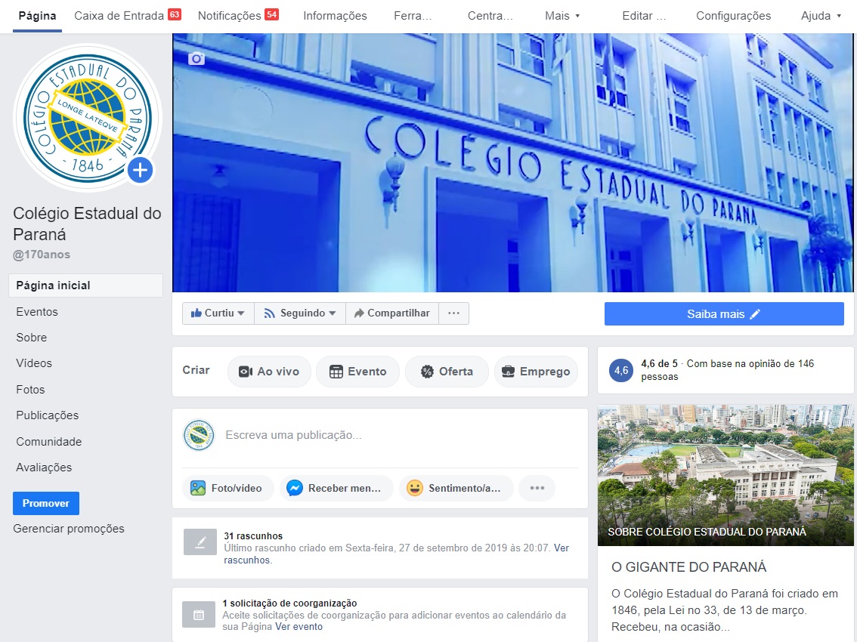Open the Colégio Estadual do Paraná profile logo

coord(87,118)
